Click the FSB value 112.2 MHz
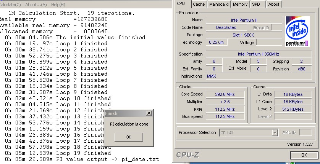The image size is (320, 164). click(x=225, y=109)
